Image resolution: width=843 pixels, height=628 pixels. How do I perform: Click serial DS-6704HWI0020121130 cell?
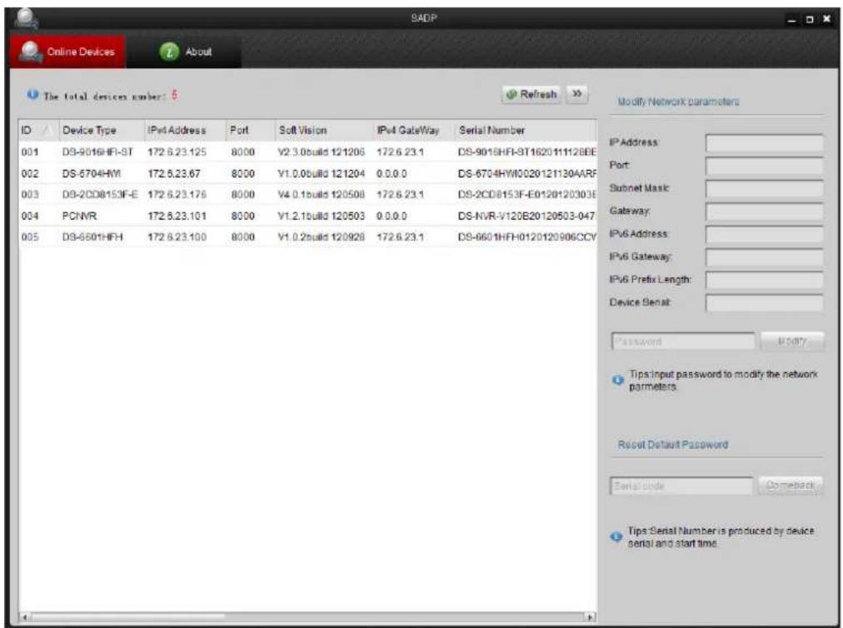(x=526, y=174)
